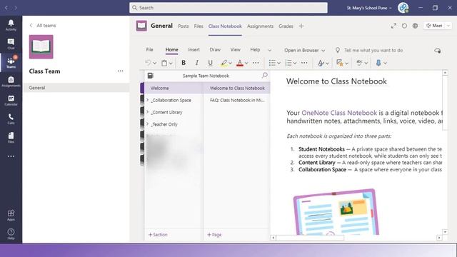
Task: Switch to the Assignments channel tab
Action: pyautogui.click(x=260, y=26)
